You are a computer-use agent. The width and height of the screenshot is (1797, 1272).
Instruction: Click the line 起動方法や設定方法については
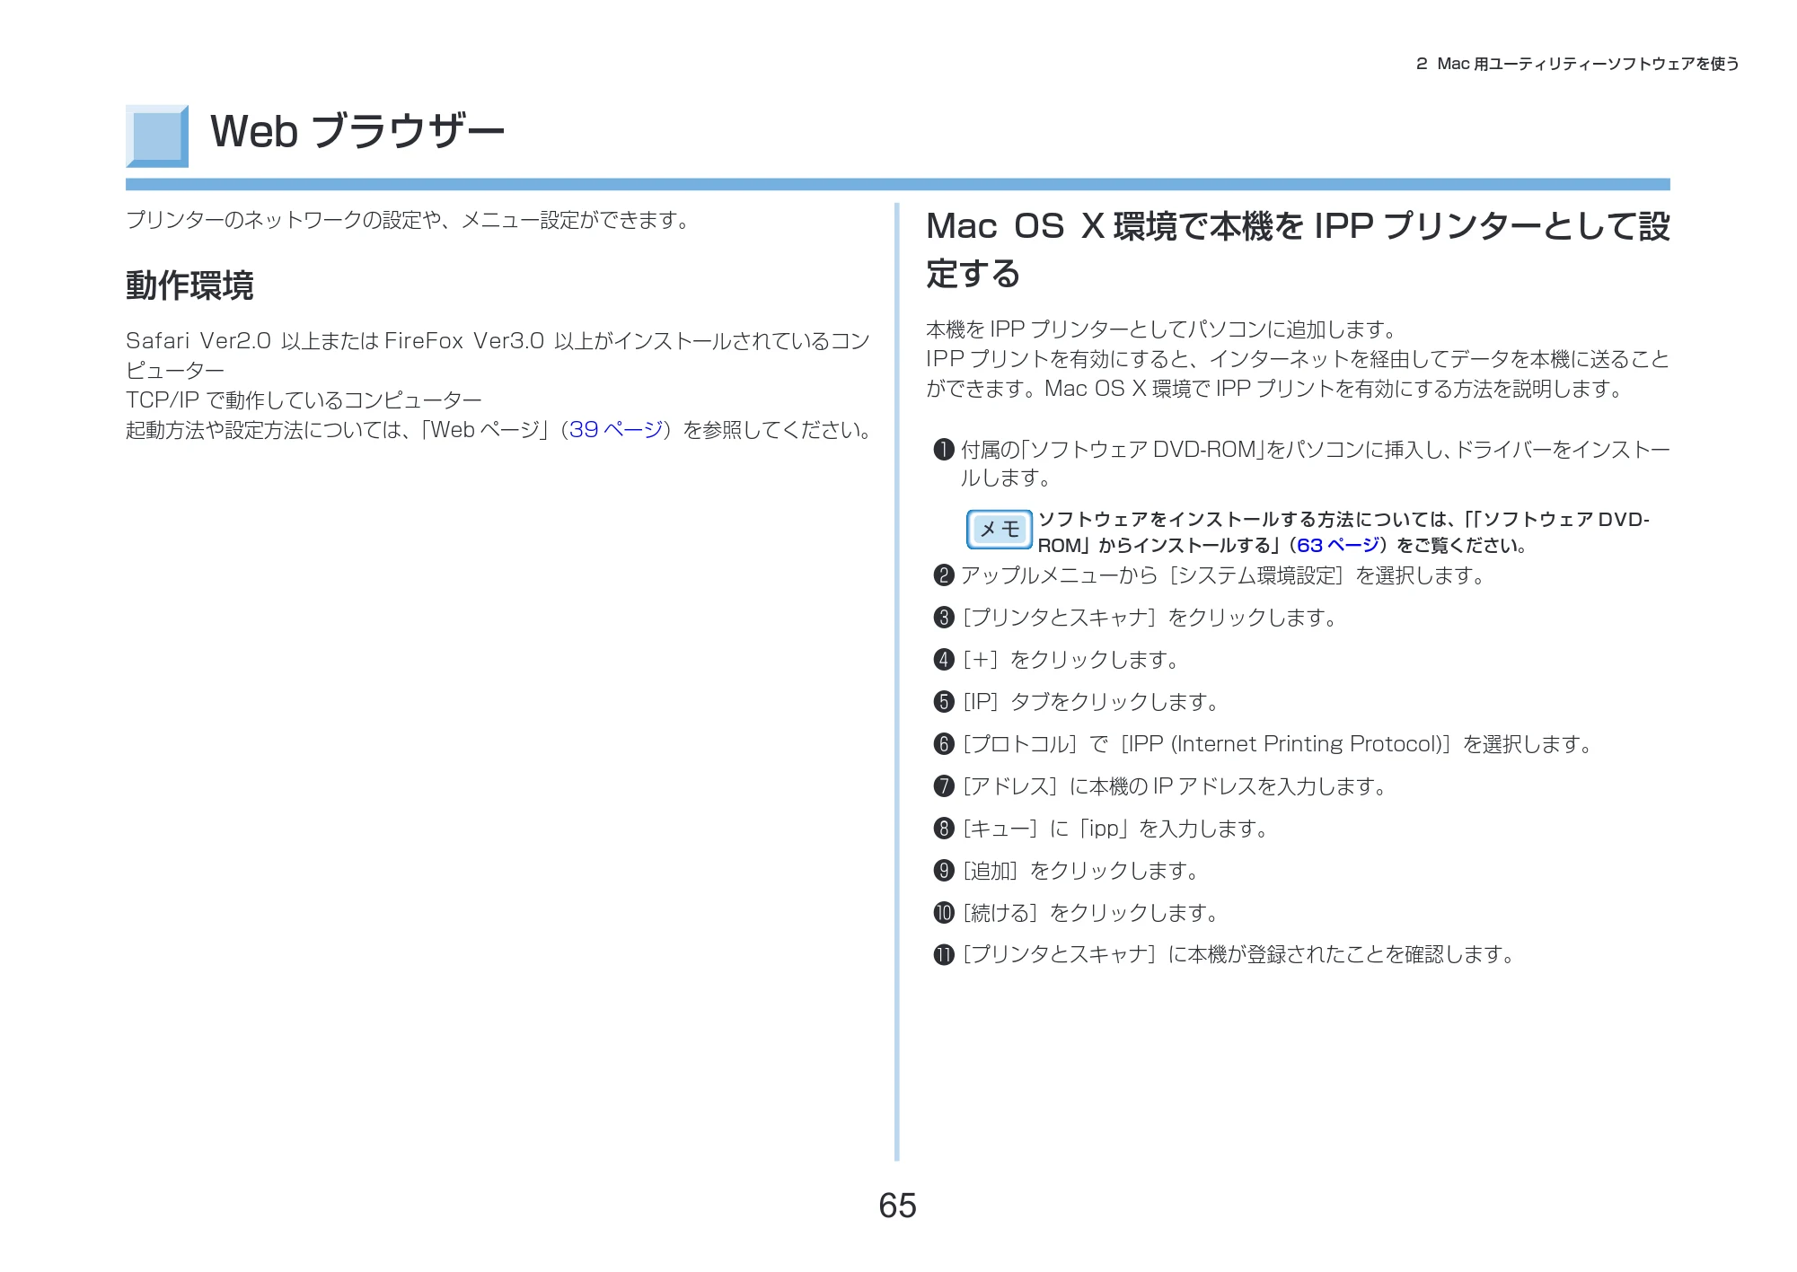tap(500, 430)
